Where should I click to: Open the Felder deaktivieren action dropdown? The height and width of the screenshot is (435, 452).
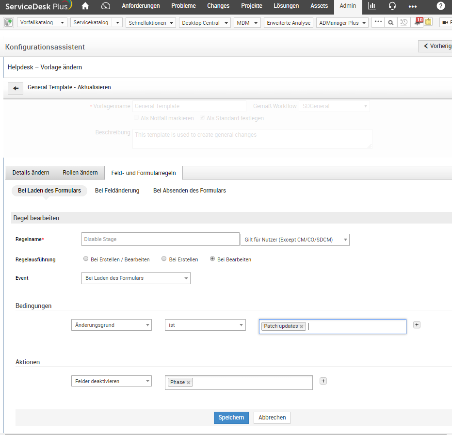(x=111, y=381)
